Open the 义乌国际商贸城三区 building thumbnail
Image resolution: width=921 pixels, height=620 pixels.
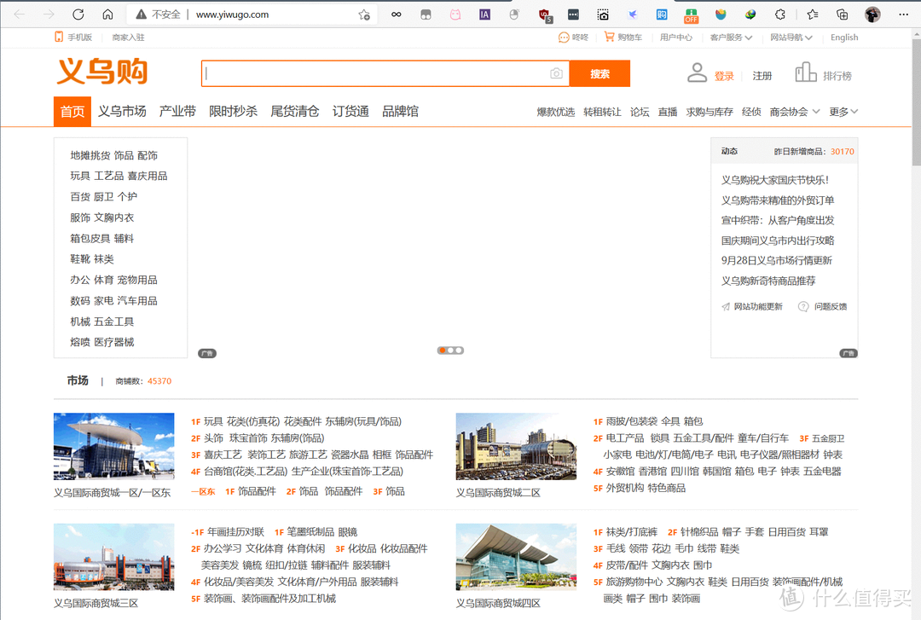[114, 557]
